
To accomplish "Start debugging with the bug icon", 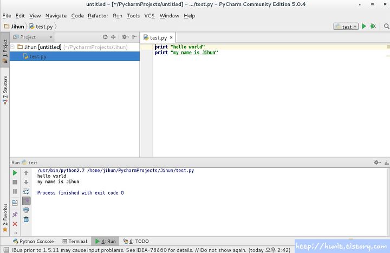I will (373, 26).
